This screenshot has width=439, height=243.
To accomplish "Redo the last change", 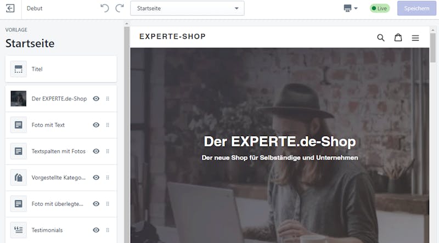I will coord(120,8).
